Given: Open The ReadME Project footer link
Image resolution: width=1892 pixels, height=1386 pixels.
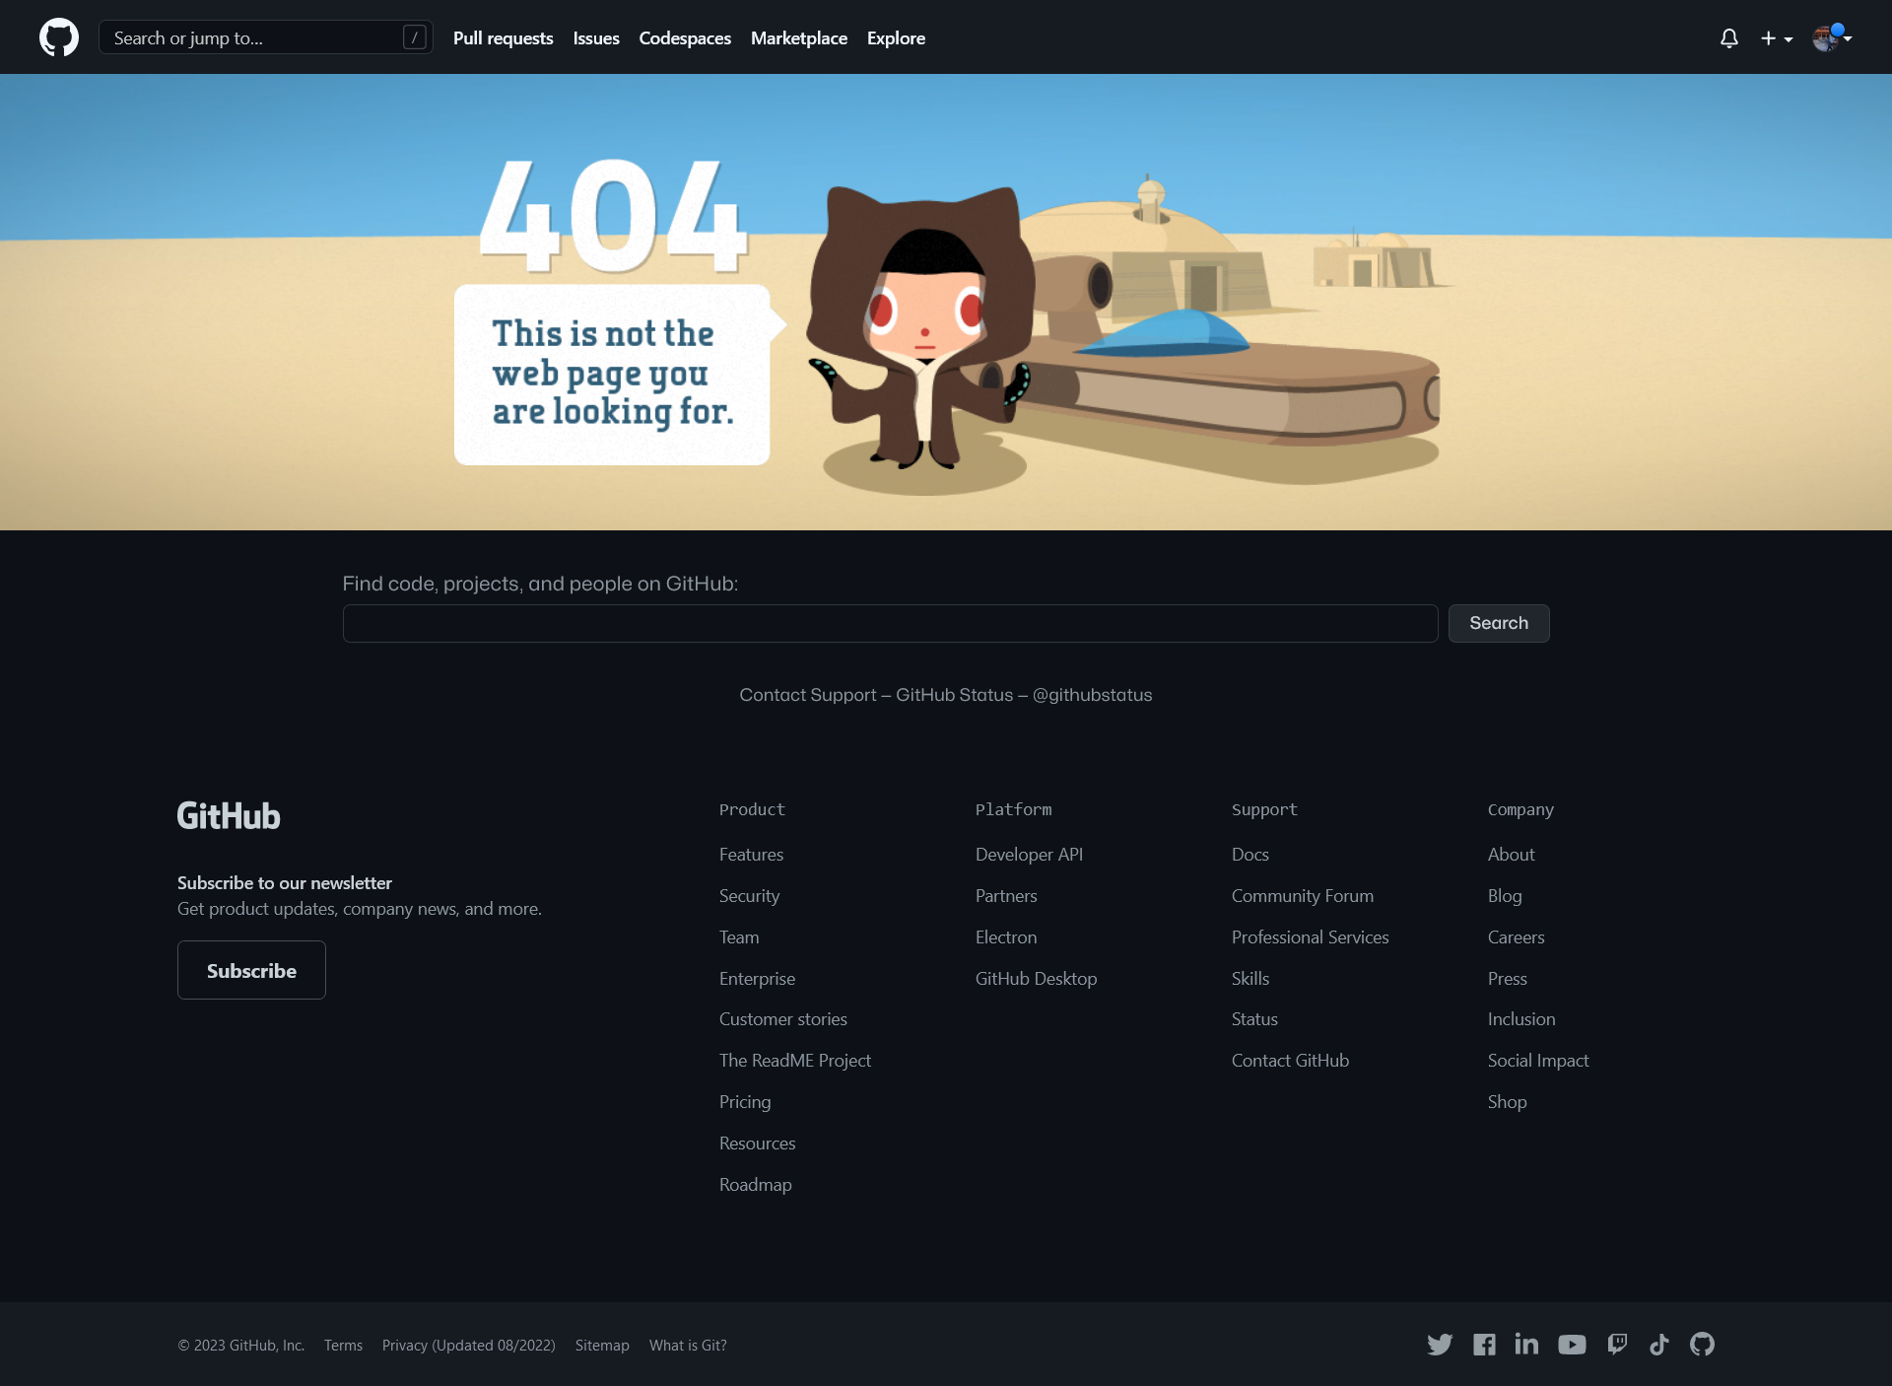Looking at the screenshot, I should (x=794, y=1061).
